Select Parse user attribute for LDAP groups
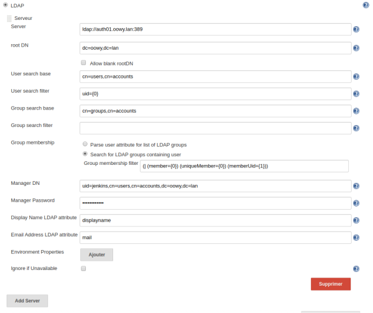 tap(85, 144)
